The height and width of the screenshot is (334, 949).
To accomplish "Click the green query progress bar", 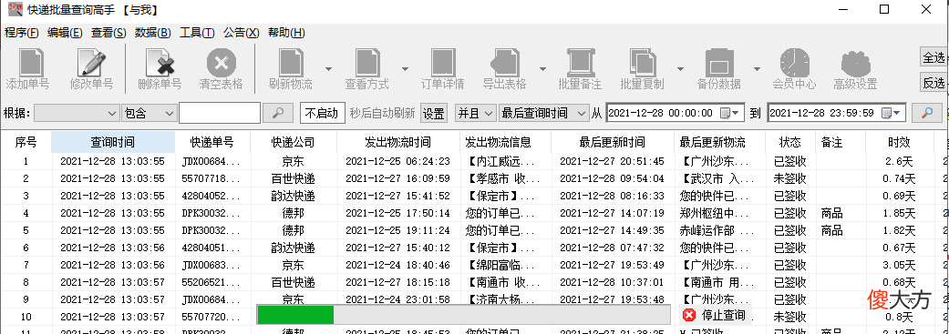I will coord(464,315).
